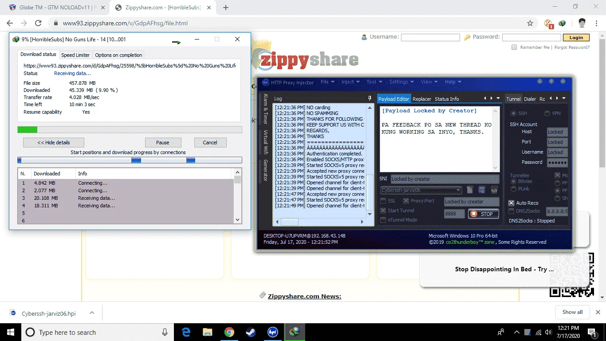Toggle the SSL checkbox
606x341 pixels.
tap(383, 201)
